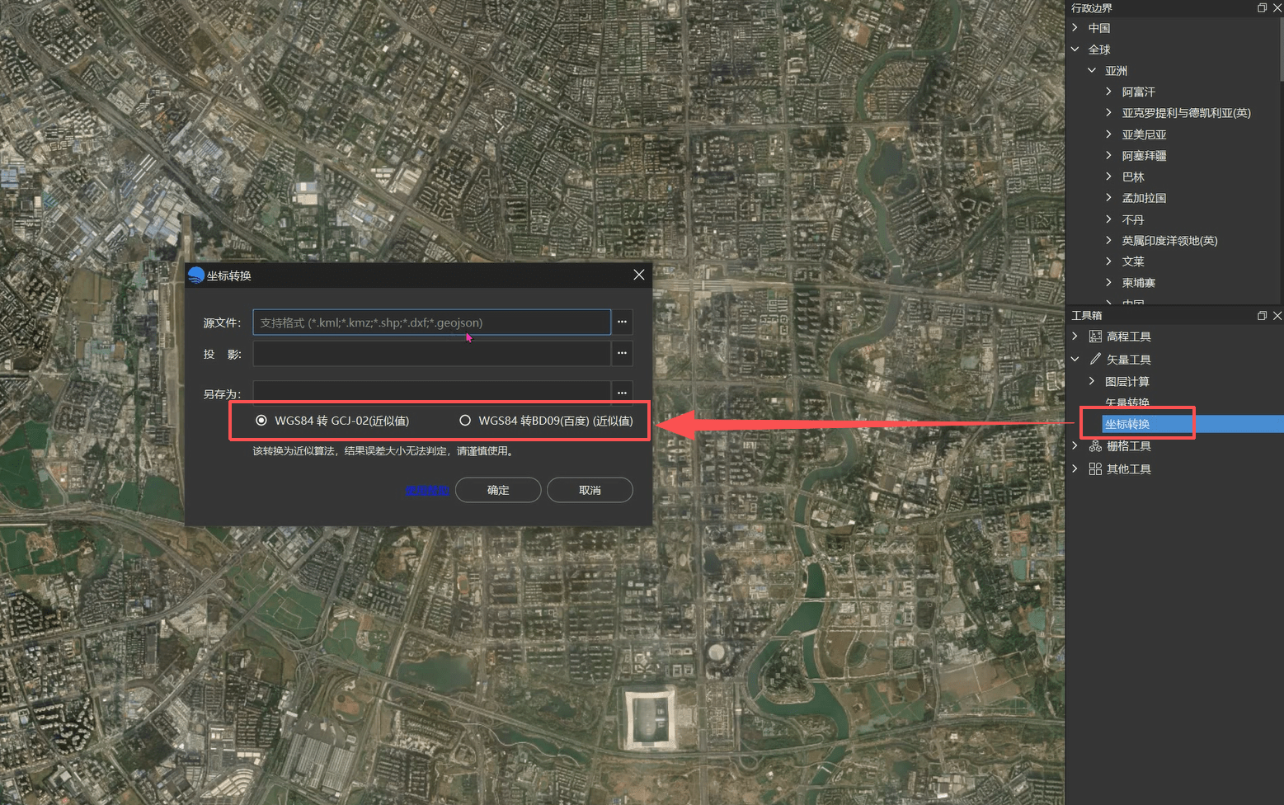Screen dimensions: 1284x805
Task: Expand the 中国 tree node arrow
Action: 1075,28
